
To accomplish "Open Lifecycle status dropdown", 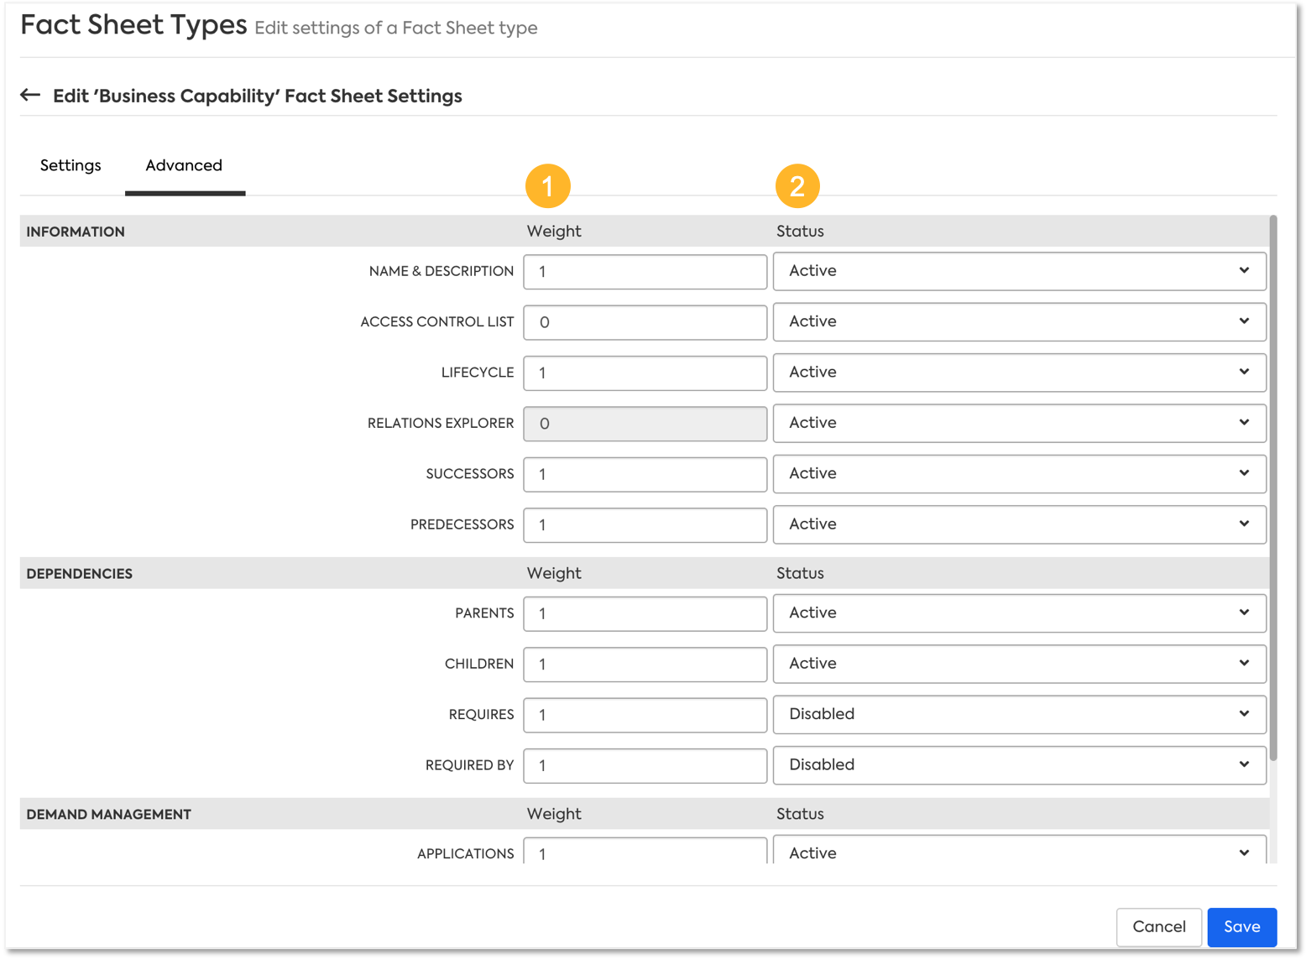I will click(x=1019, y=373).
